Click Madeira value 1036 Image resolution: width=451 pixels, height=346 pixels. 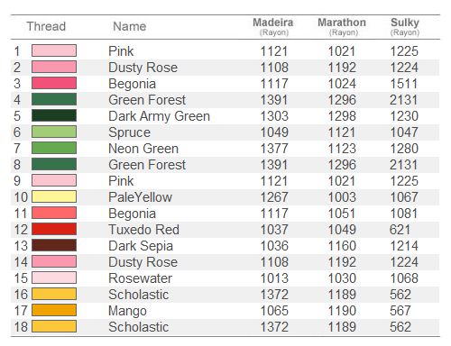coord(274,246)
